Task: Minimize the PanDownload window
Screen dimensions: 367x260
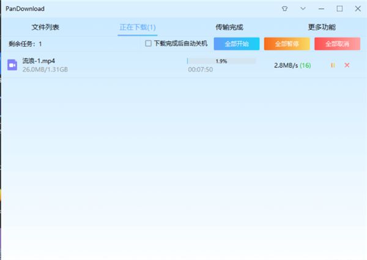Action: click(x=321, y=9)
